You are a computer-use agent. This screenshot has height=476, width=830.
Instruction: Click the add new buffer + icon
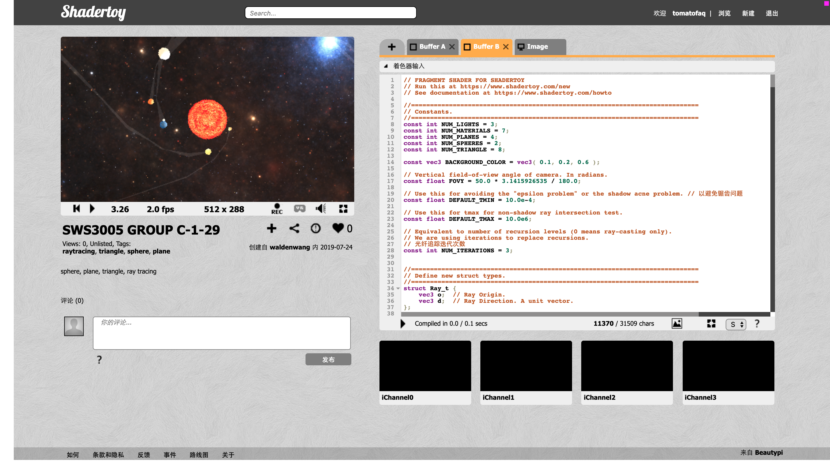pos(391,46)
